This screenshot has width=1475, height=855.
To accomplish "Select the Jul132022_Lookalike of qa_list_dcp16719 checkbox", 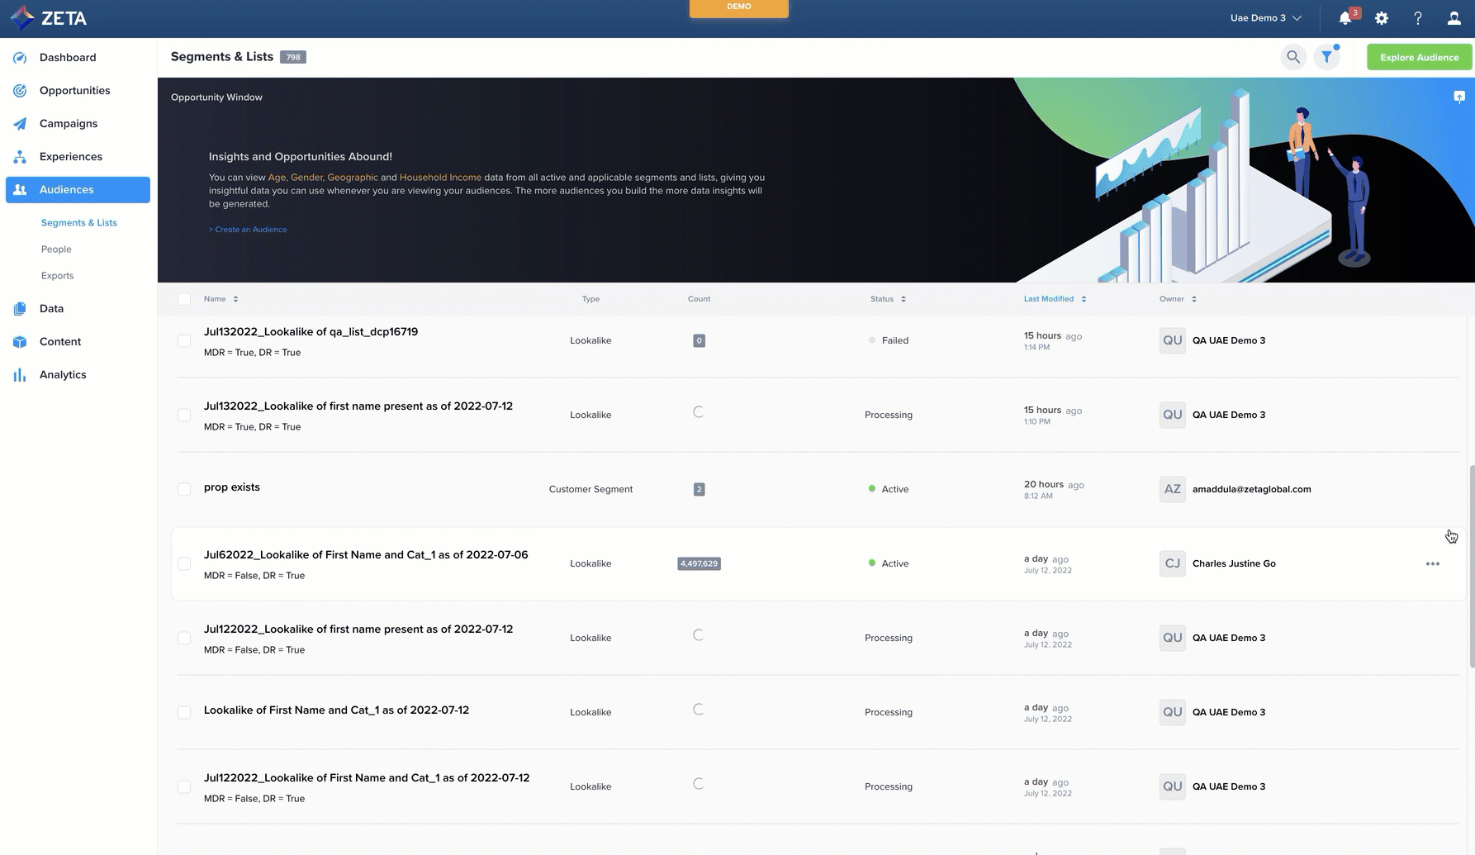I will [x=184, y=340].
